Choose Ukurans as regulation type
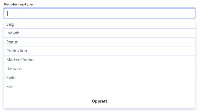 99,68
